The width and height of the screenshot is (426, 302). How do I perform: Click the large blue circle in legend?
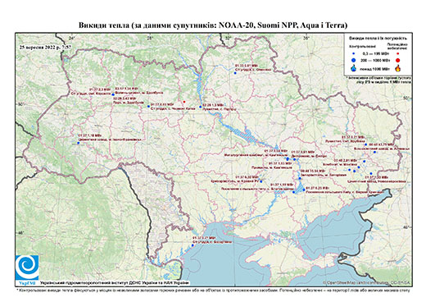pos(354,60)
